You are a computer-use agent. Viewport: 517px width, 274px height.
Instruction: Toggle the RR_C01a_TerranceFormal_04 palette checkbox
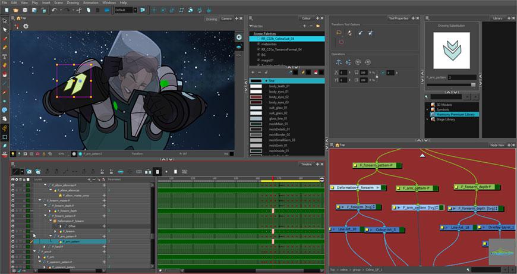click(258, 49)
